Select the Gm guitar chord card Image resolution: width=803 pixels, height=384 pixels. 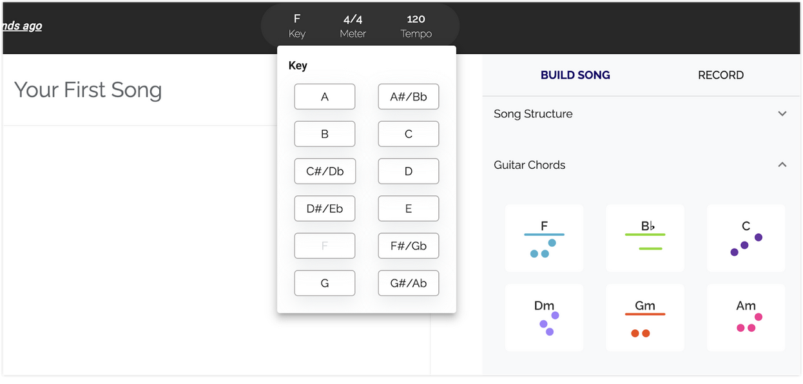pyautogui.click(x=645, y=318)
